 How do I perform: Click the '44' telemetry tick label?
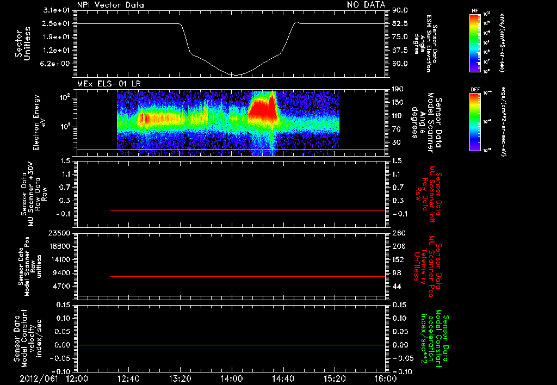tap(397, 286)
